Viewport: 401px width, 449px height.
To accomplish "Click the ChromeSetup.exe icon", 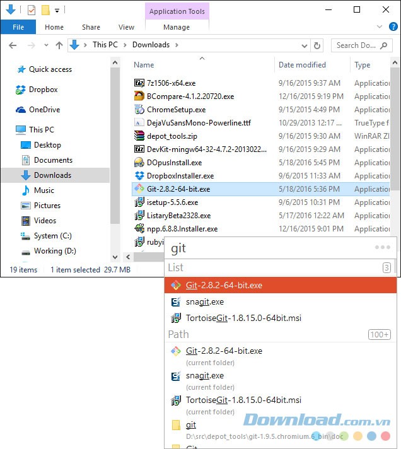I will click(x=139, y=109).
